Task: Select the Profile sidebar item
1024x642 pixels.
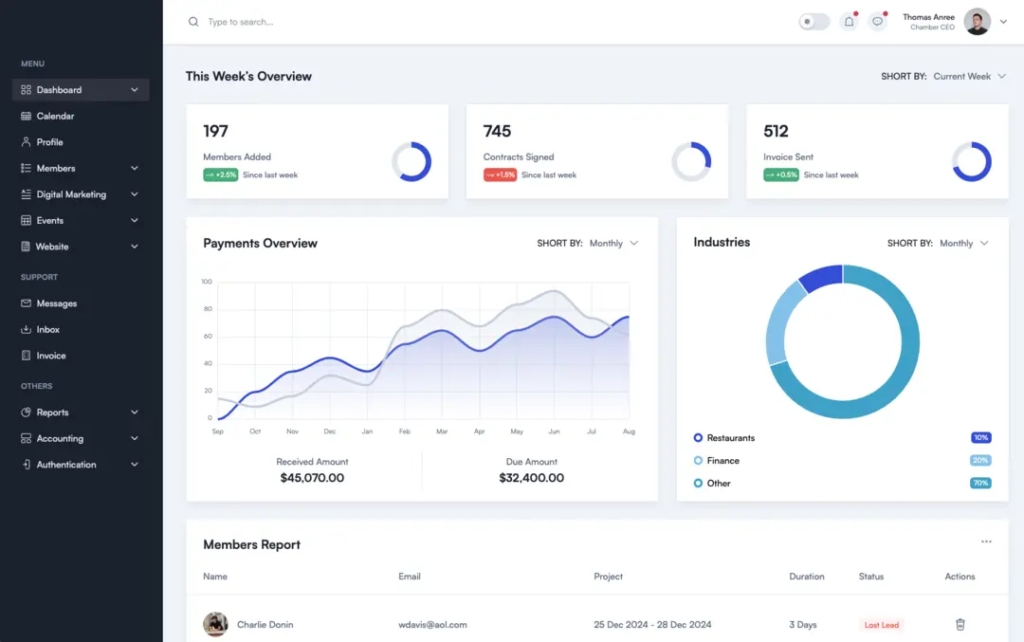Action: click(x=48, y=141)
